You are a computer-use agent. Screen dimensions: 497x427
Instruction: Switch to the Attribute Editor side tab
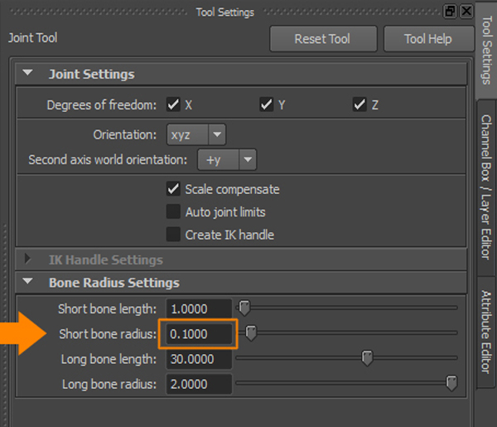click(x=486, y=332)
